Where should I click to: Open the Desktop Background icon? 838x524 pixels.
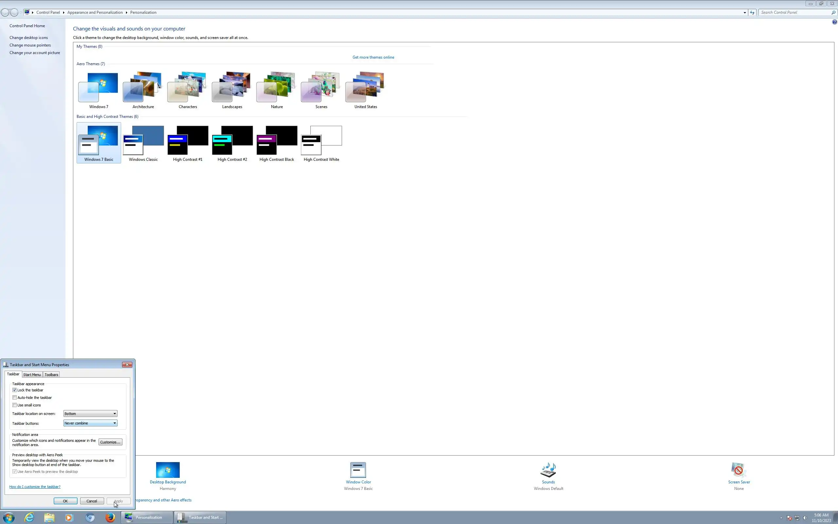[168, 470]
